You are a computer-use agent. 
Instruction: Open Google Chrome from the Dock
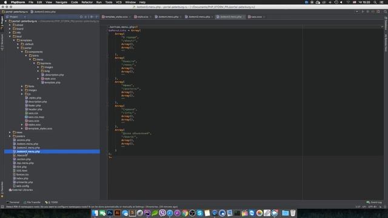(x=184, y=213)
